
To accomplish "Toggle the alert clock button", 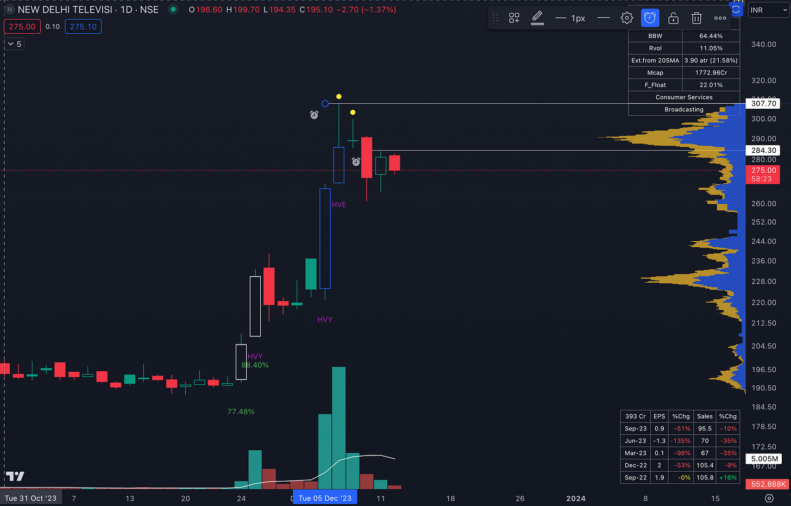I will tap(650, 18).
